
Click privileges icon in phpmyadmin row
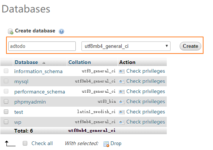tap(122, 102)
